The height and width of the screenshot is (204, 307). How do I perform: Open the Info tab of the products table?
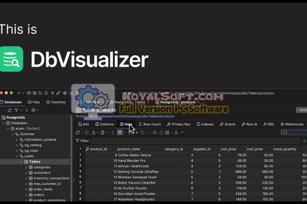(84, 124)
